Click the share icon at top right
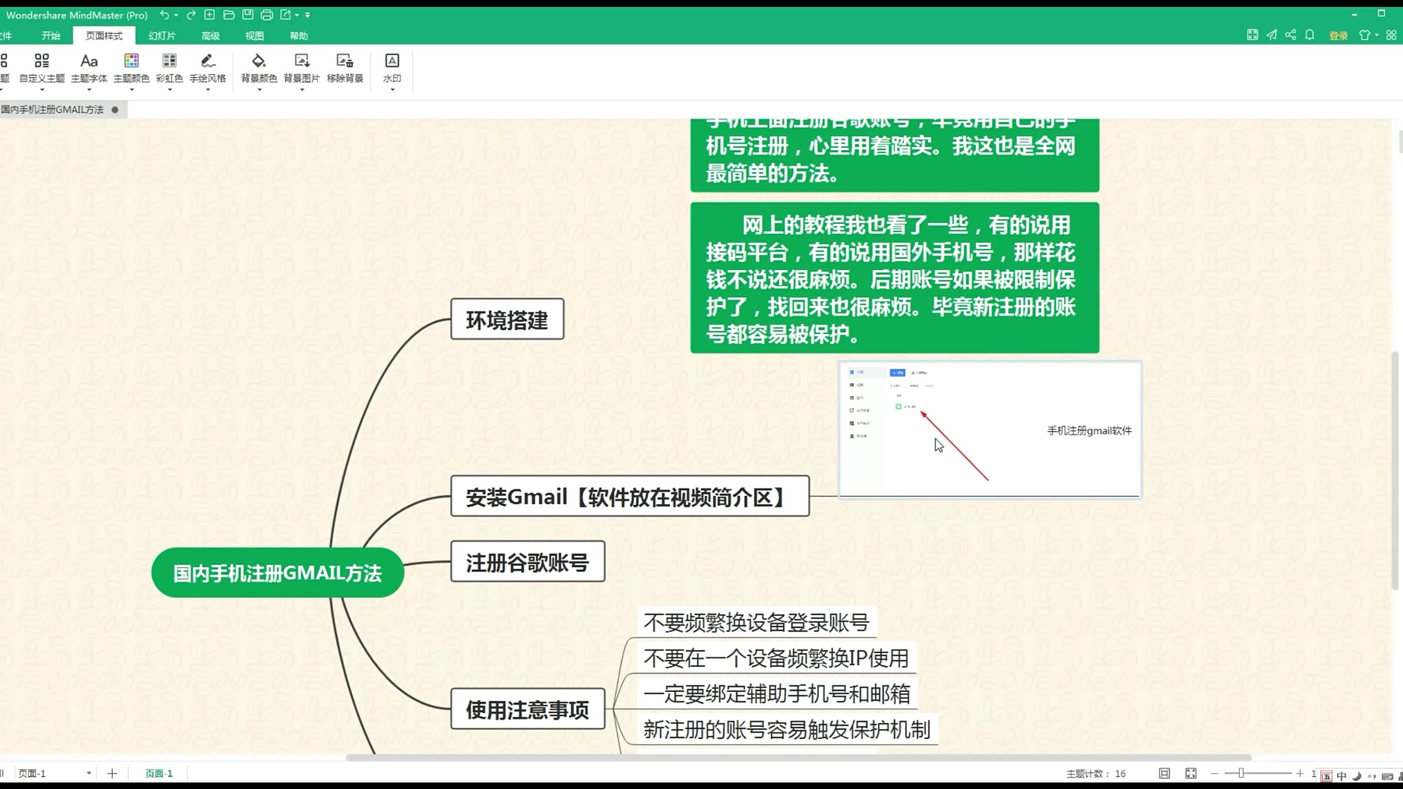 coord(1291,35)
